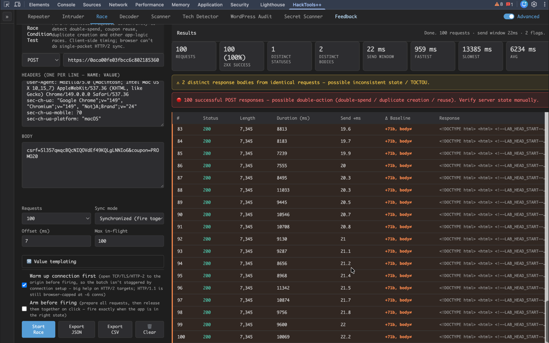Click the Value templating icon
Viewport: 549px width, 343px height.
[x=29, y=262]
